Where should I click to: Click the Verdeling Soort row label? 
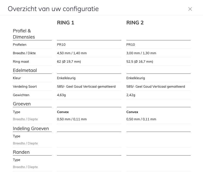pos(25,87)
